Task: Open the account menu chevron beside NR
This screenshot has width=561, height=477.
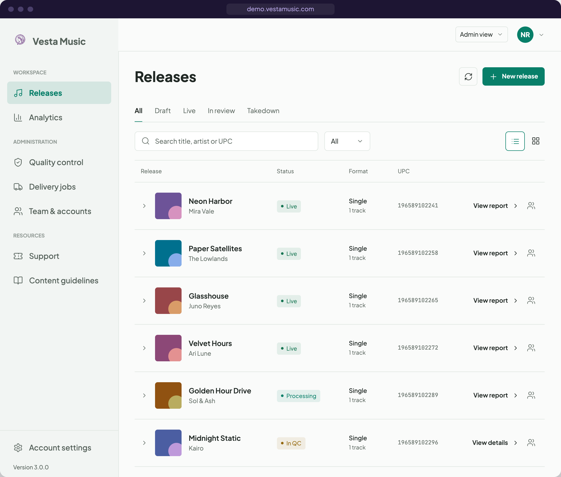Action: pos(541,35)
